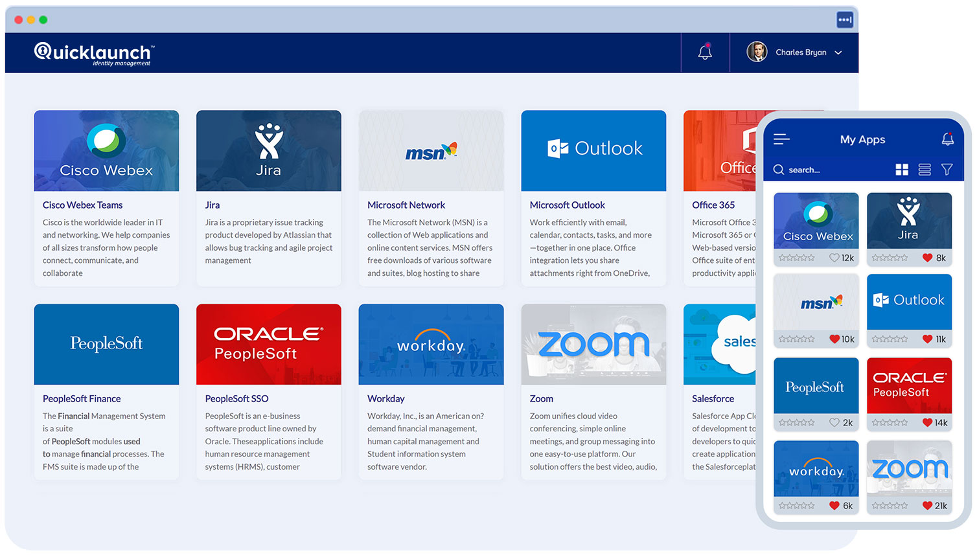Toggle the heart on mobile Workday tile
The image size is (977, 557).
point(834,506)
